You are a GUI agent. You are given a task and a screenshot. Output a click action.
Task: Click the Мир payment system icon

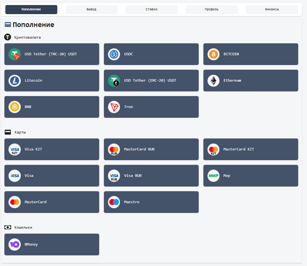(x=213, y=176)
